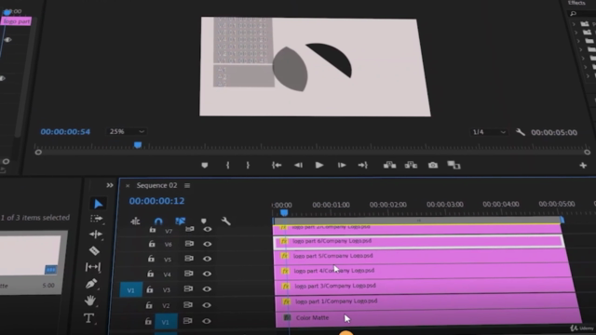Image resolution: width=596 pixels, height=335 pixels.
Task: Switch to Sequence 02 tab
Action: tap(156, 185)
